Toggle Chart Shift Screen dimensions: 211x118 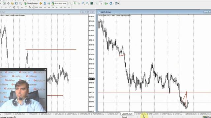pos(101,3)
